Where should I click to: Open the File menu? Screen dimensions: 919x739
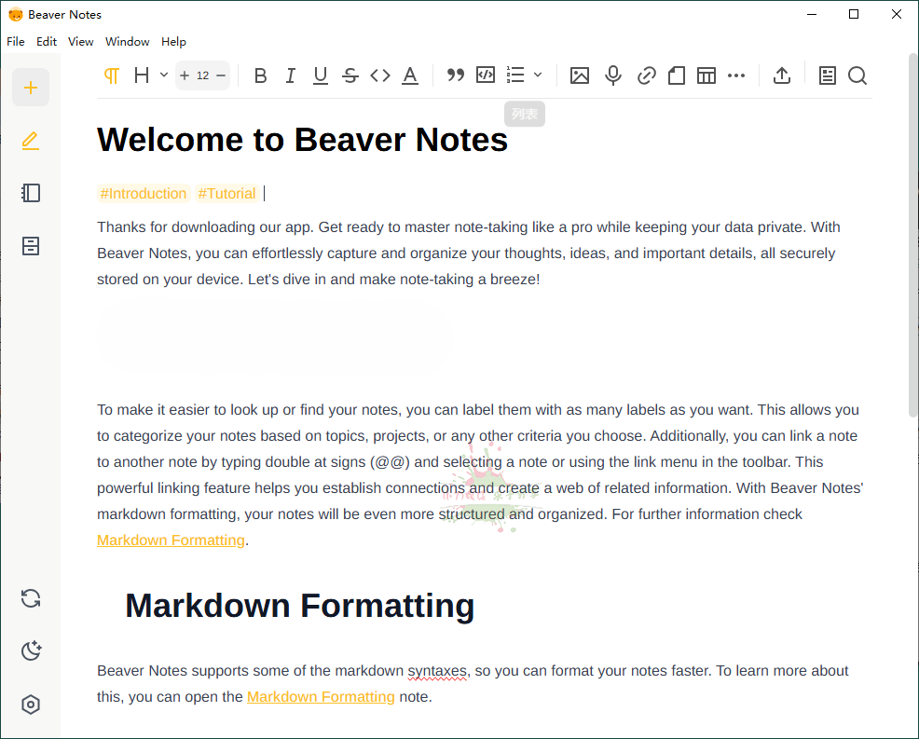click(x=16, y=42)
